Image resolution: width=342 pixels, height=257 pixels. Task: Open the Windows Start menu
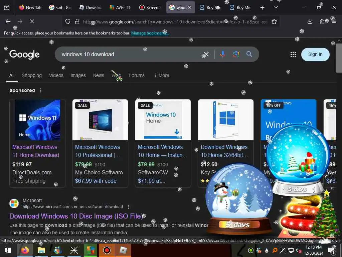point(8,250)
